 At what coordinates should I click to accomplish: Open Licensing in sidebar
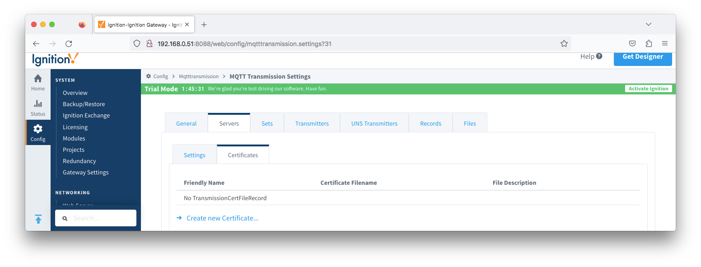point(75,127)
